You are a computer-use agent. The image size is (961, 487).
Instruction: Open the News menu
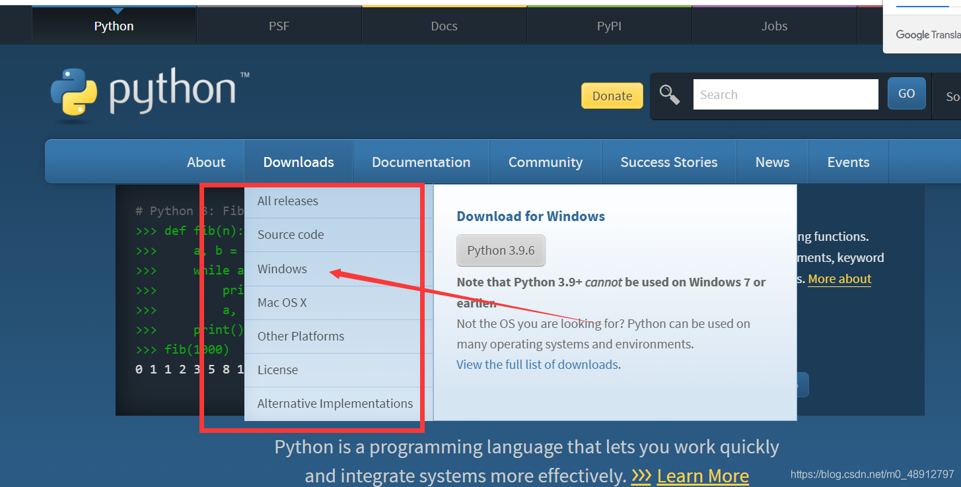point(773,162)
